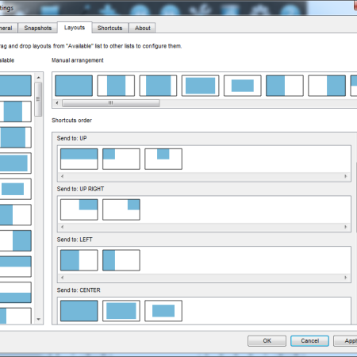The height and width of the screenshot is (357, 357).
Task: Select the full-screen layout in Manual arrangement
Action: [74, 86]
